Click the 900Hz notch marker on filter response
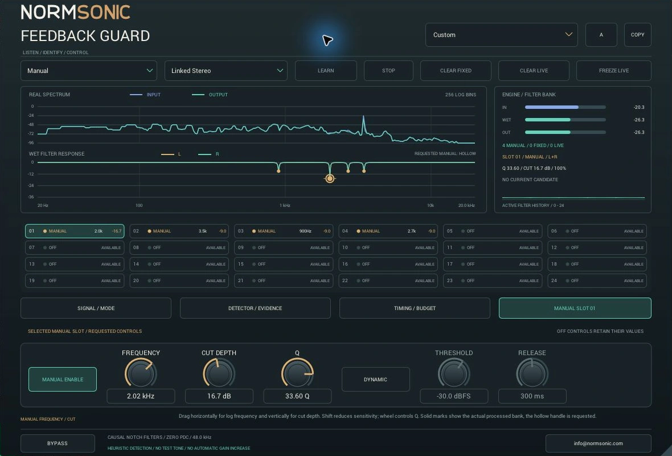The width and height of the screenshot is (672, 456). (x=278, y=171)
